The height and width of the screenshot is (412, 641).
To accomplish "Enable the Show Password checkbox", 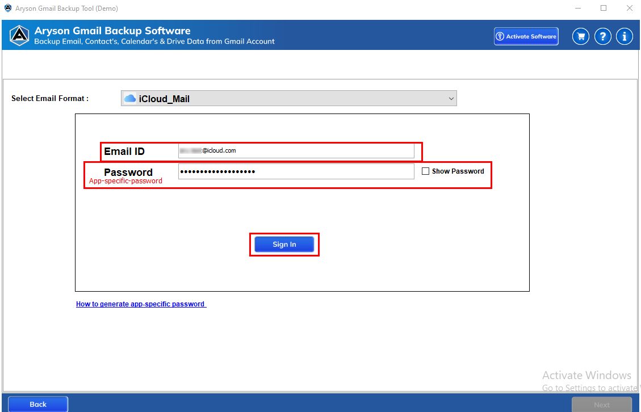I will 425,171.
